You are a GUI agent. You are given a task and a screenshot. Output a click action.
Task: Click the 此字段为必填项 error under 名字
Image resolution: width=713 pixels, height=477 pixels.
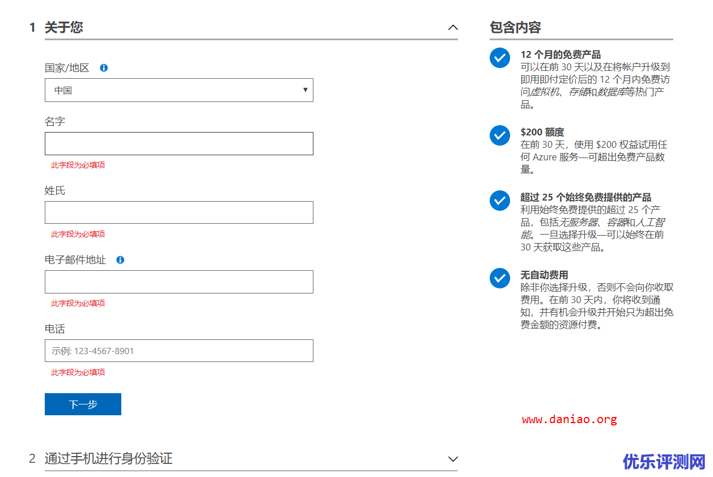point(78,165)
